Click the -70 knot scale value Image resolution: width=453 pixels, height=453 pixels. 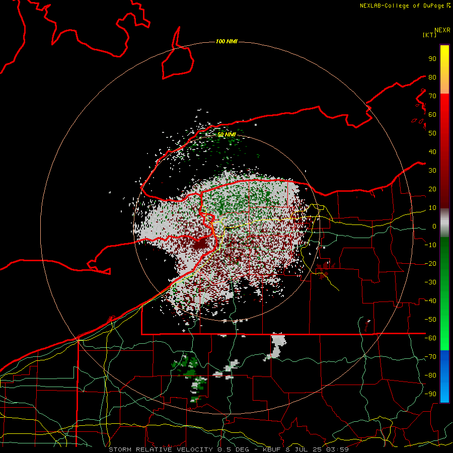[430, 357]
